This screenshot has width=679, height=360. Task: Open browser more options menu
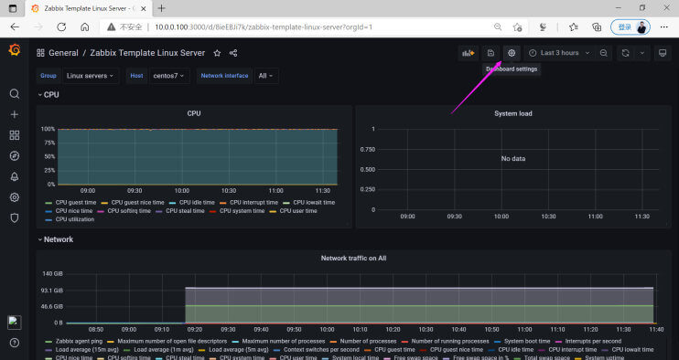click(663, 26)
